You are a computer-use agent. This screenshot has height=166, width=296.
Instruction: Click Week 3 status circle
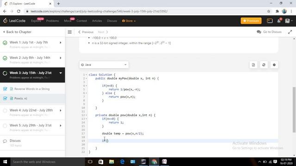pyautogui.click(x=5, y=73)
